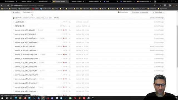Viewport: 178px width, 100px height.
Task: Download control_v11f1e_sd15_tile.pth file icon
Action: (70, 46)
